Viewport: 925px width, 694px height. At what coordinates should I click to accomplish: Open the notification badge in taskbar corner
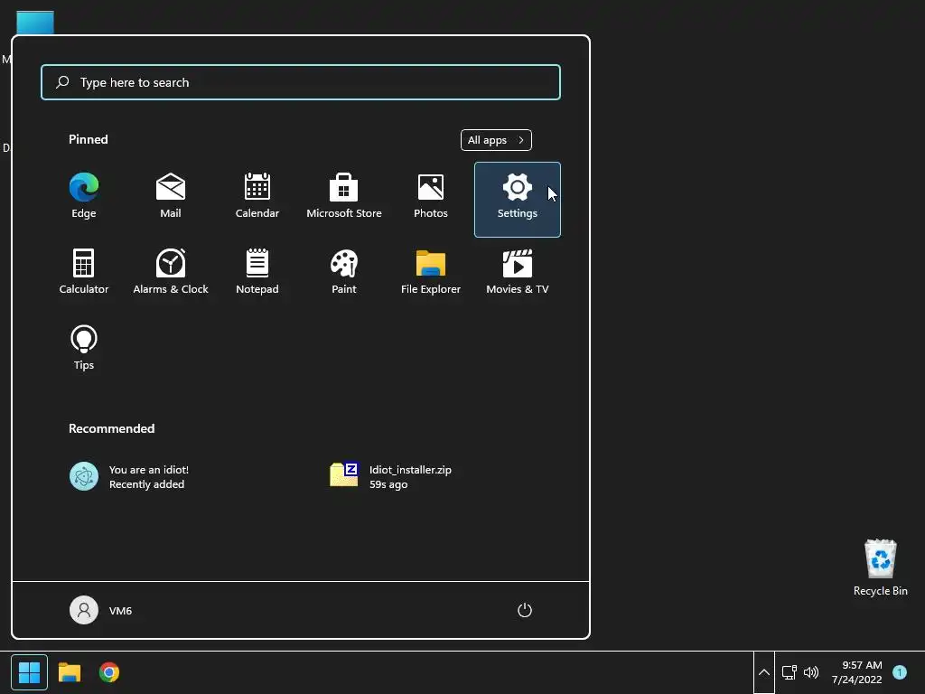[900, 672]
